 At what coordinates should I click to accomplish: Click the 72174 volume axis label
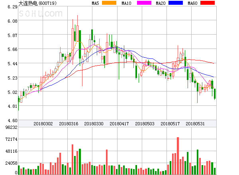coord(12,139)
